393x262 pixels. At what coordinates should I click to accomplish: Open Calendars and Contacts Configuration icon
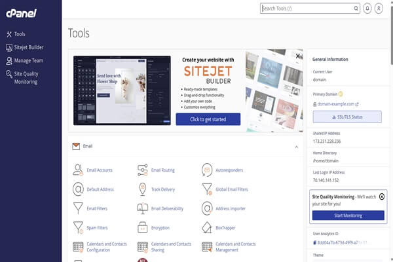(78, 247)
